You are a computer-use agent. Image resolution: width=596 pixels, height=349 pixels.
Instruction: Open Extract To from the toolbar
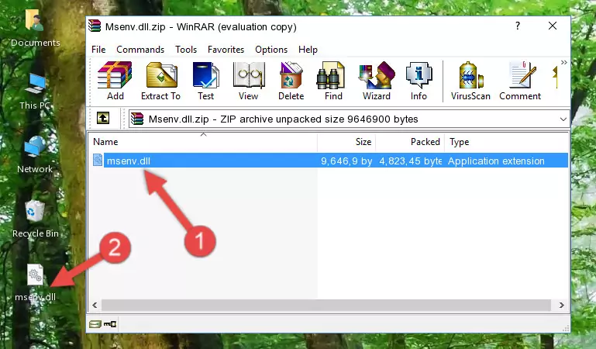pos(160,81)
